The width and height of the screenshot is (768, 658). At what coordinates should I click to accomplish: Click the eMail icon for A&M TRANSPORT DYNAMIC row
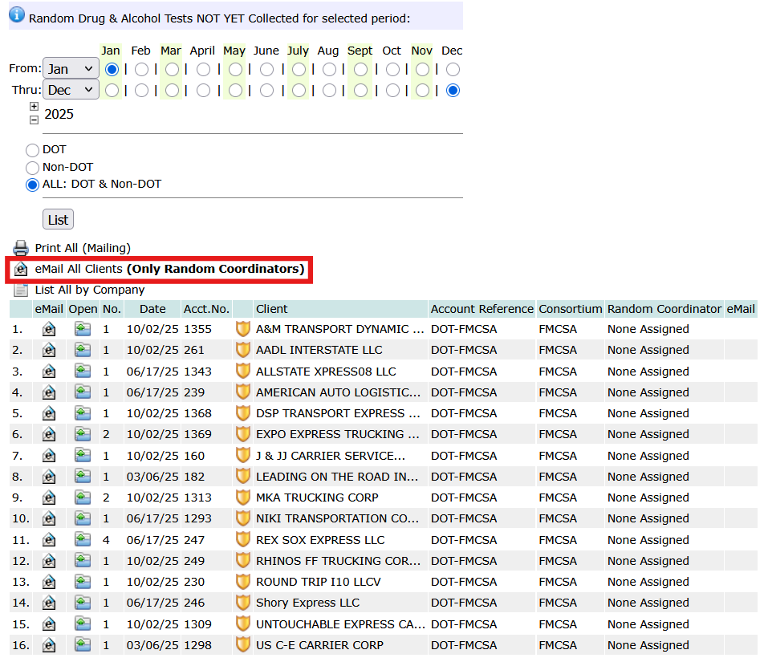click(x=48, y=329)
